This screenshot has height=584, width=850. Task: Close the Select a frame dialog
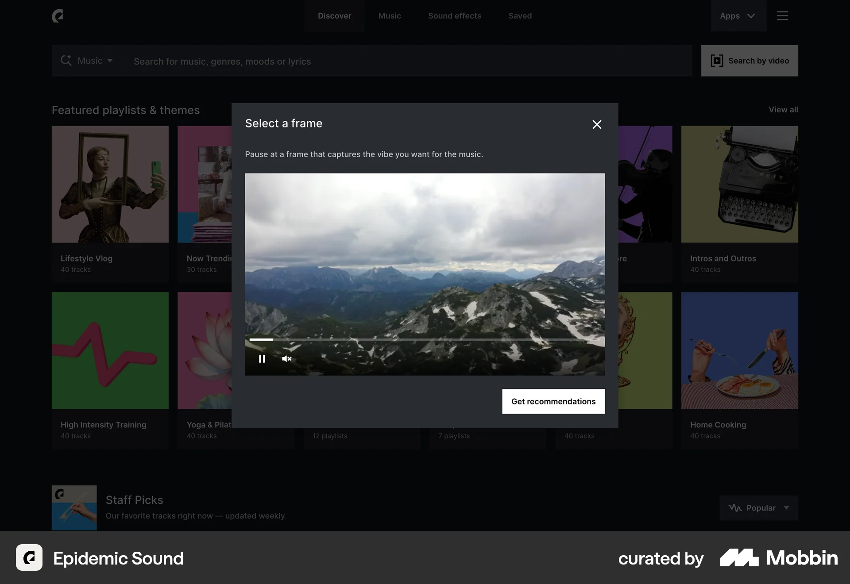tap(597, 124)
